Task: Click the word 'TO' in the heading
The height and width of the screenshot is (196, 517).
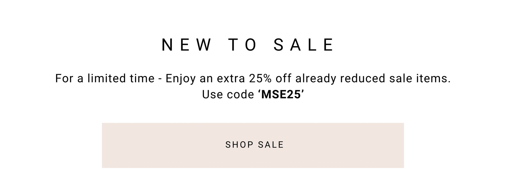Action: [x=243, y=45]
